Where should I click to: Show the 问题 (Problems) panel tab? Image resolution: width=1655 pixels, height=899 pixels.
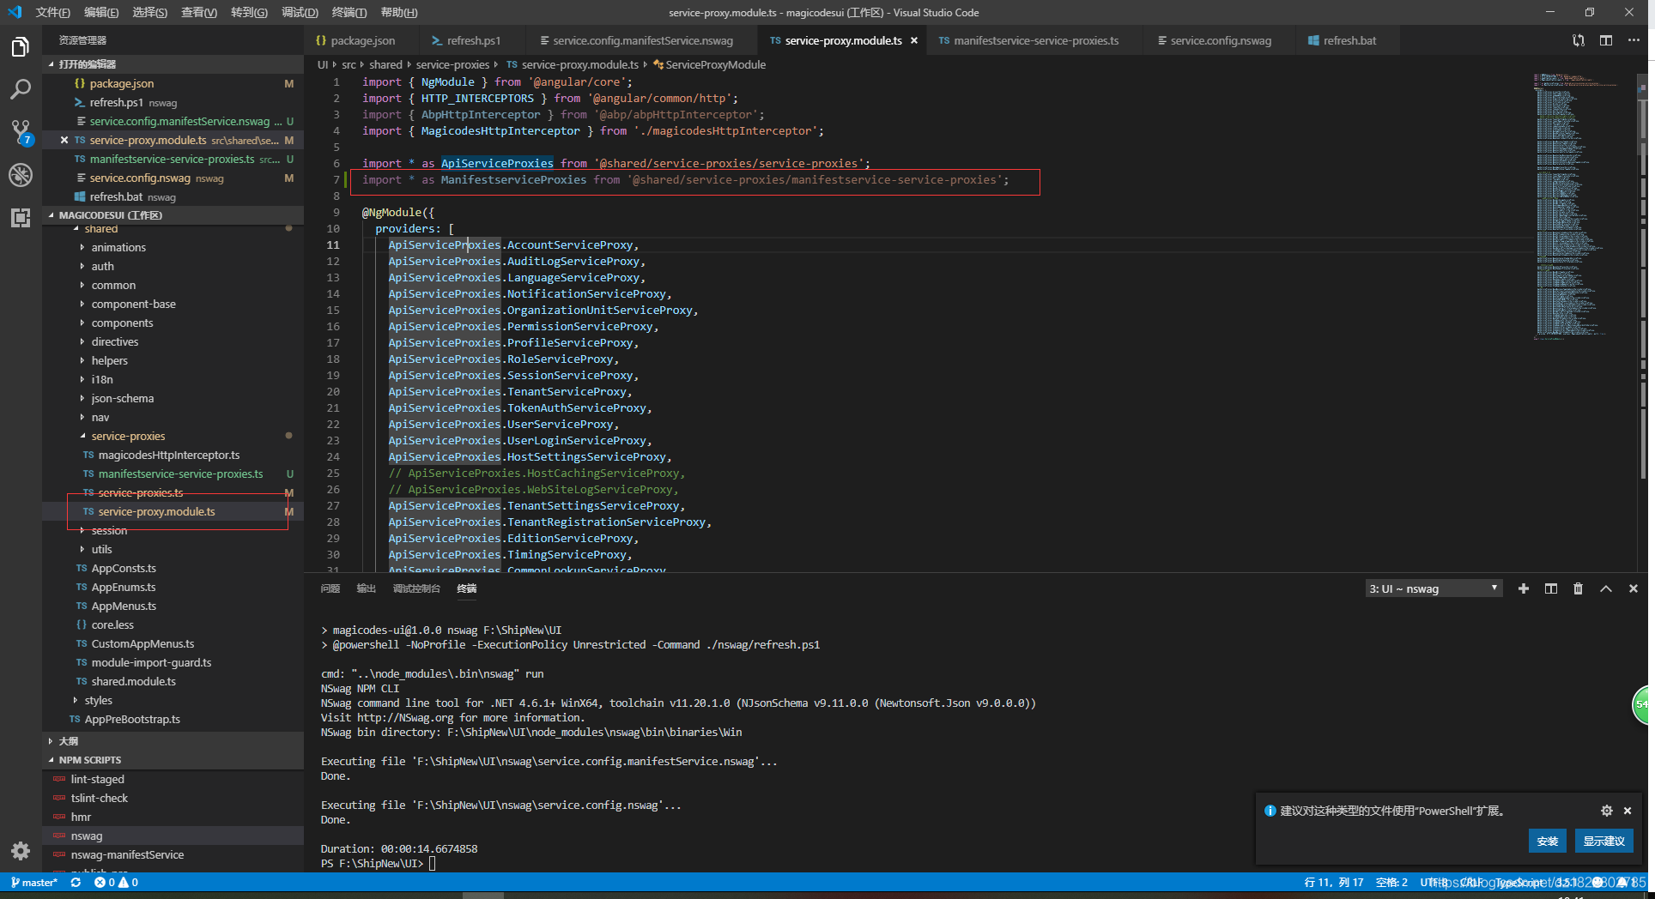(x=330, y=588)
